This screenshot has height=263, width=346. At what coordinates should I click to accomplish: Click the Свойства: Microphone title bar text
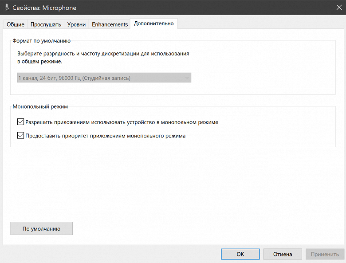pos(44,8)
